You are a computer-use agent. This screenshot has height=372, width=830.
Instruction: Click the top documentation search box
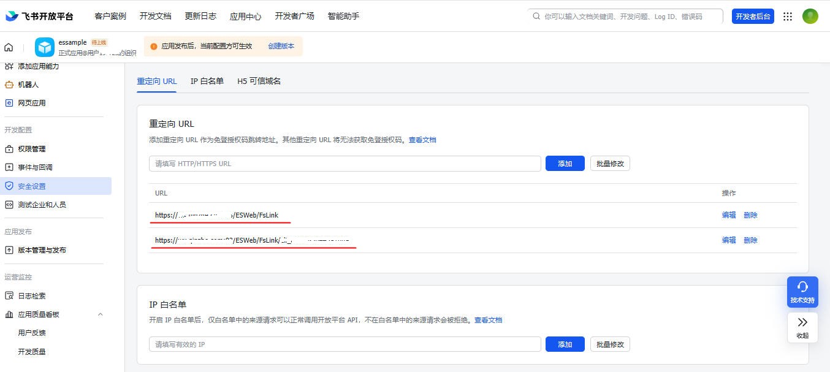click(625, 17)
